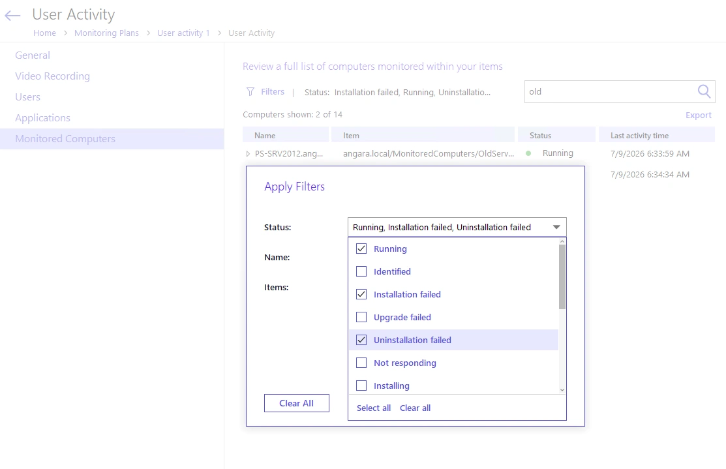Uncheck the Installation failed checkbox
Screen dimensions: 726x469
[361, 294]
